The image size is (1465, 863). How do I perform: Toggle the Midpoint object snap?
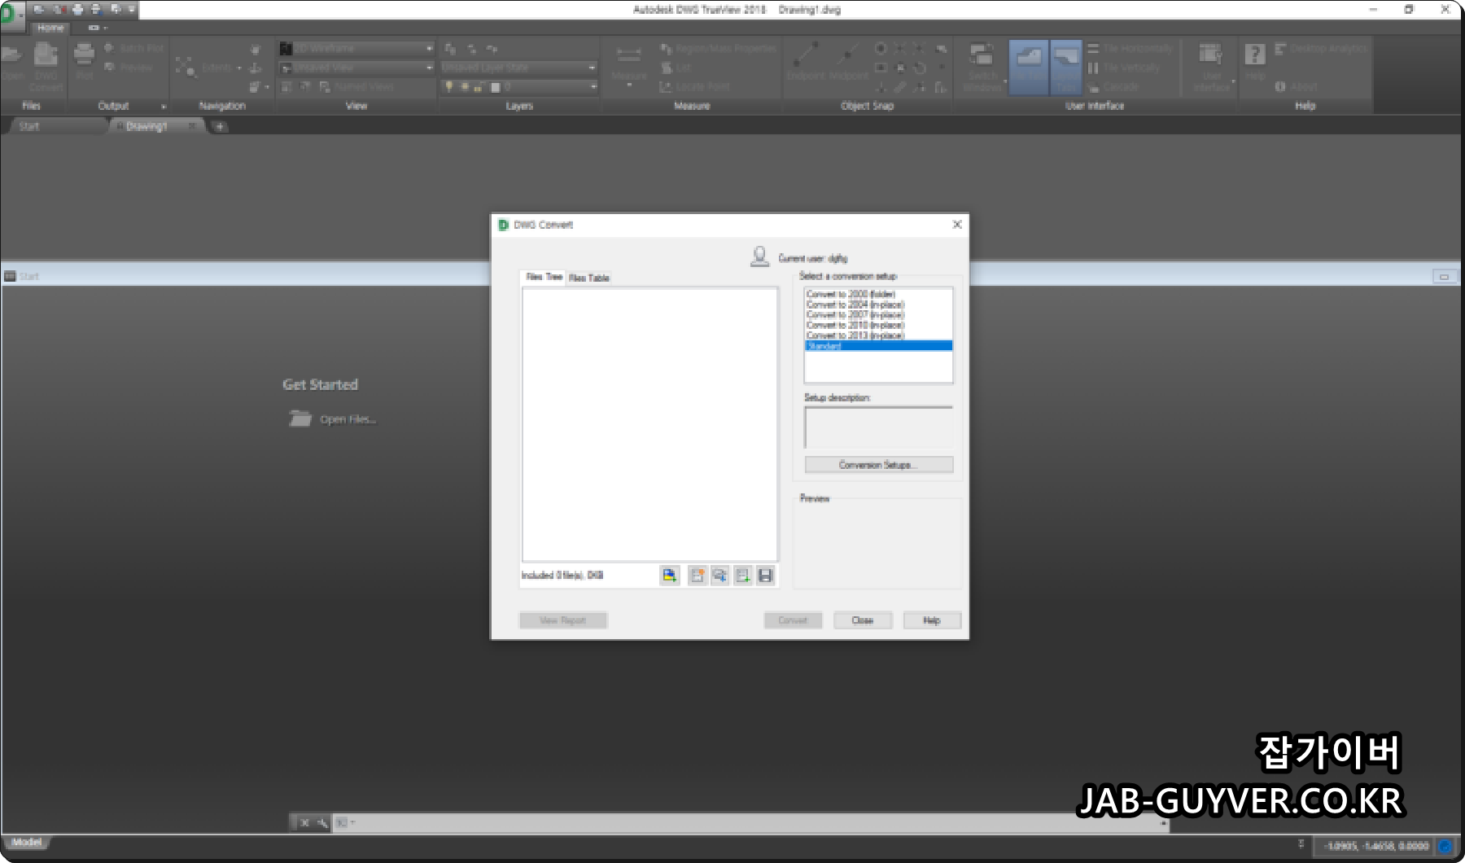(848, 61)
